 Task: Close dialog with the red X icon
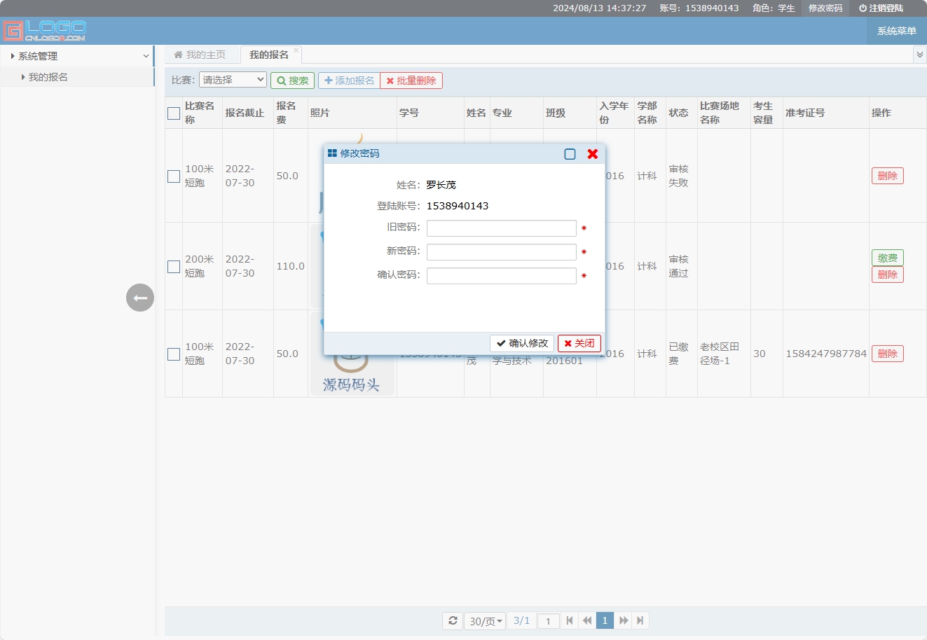593,154
